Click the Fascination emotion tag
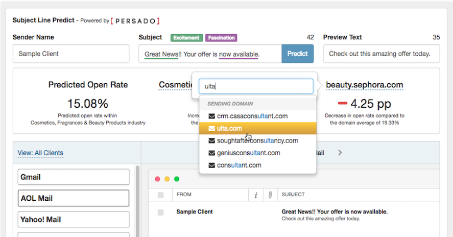The width and height of the screenshot is (453, 237). (x=221, y=38)
